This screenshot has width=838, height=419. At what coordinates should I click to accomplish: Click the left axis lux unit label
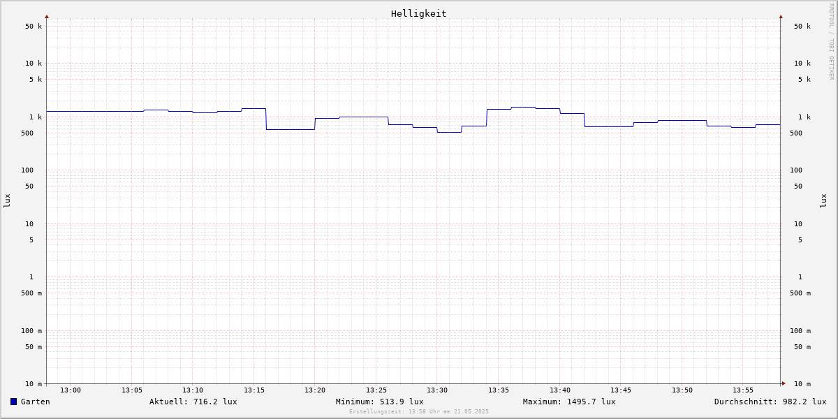7,200
